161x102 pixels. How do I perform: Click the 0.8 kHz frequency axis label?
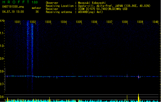(2, 71)
